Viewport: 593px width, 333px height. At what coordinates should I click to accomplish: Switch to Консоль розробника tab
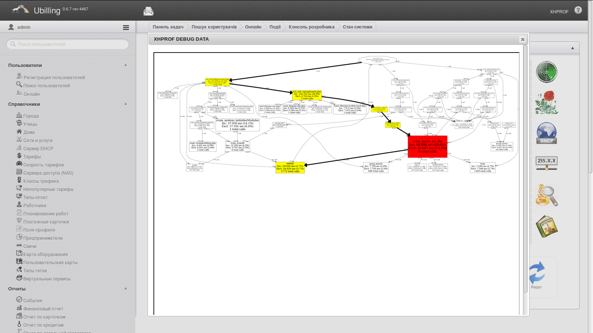311,27
